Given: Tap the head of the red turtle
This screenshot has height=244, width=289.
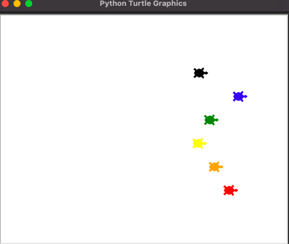Looking at the screenshot, I should [236, 190].
